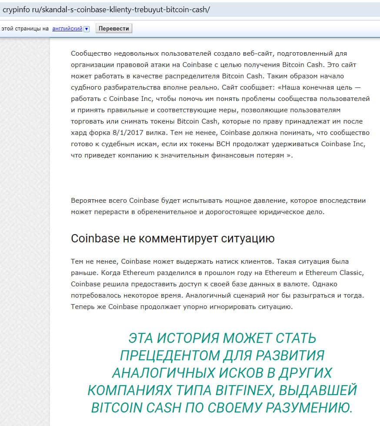Click the text 'хард форка 8/1/2017 вилка'
Viewport: 380px width, 426px height.
tap(118, 133)
